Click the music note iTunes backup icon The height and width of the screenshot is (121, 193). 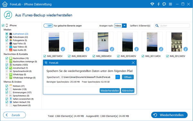pyautogui.click(x=8, y=15)
